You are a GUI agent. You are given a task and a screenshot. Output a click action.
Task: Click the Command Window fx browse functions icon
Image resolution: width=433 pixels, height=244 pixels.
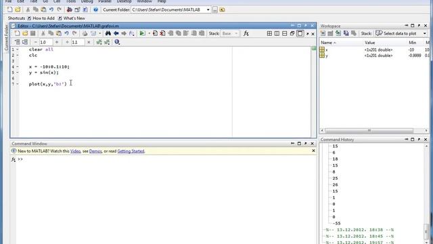tap(14, 159)
